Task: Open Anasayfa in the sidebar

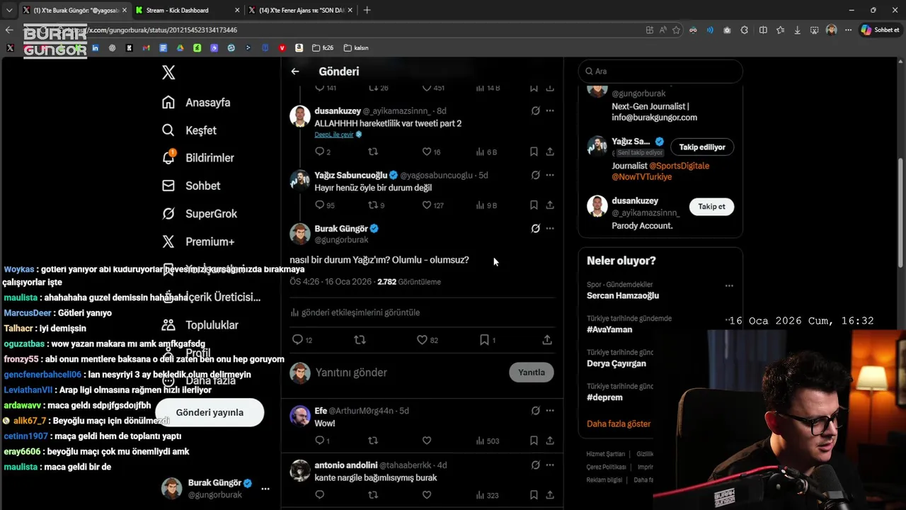Action: tap(196, 102)
